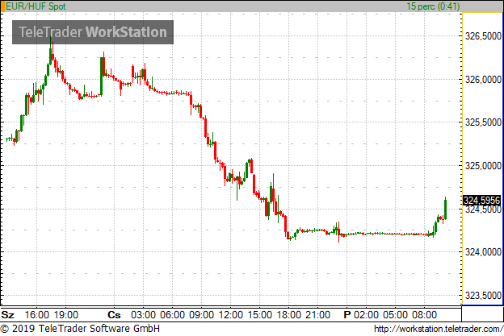The height and width of the screenshot is (336, 504).
Task: Click the 12:00 time axis label
Action: pos(231,315)
